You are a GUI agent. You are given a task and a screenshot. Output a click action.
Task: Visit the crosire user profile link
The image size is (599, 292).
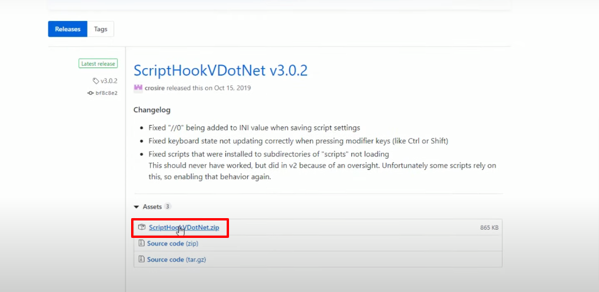pos(155,88)
